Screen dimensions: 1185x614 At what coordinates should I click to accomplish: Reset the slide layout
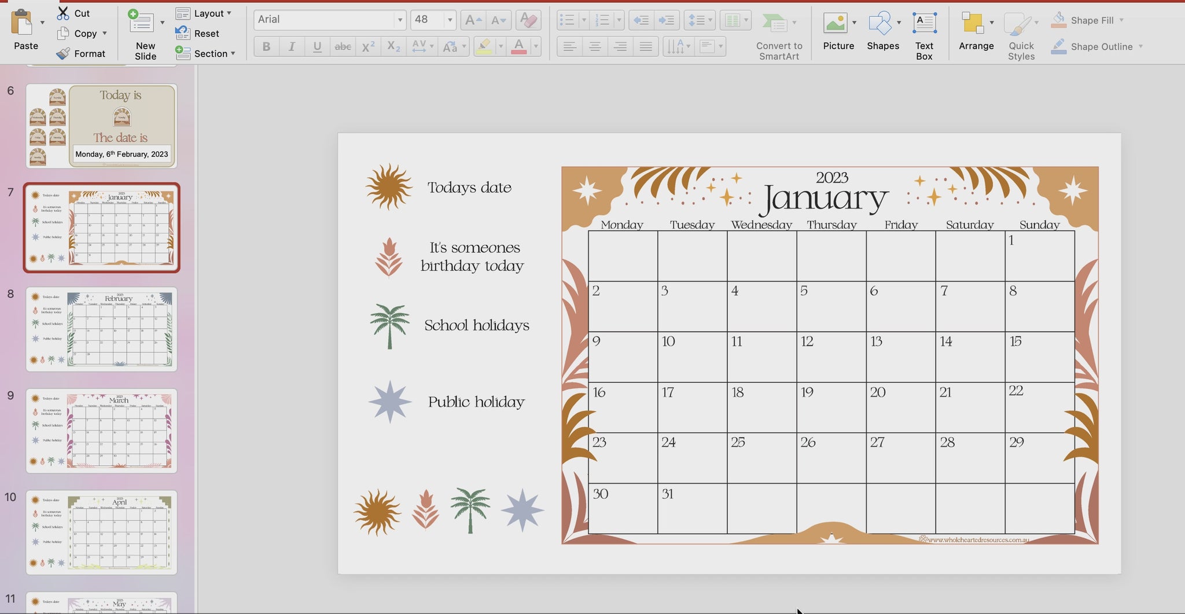click(198, 34)
